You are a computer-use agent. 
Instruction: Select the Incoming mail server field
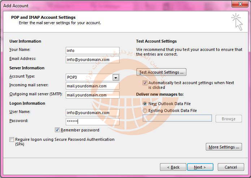92,86
